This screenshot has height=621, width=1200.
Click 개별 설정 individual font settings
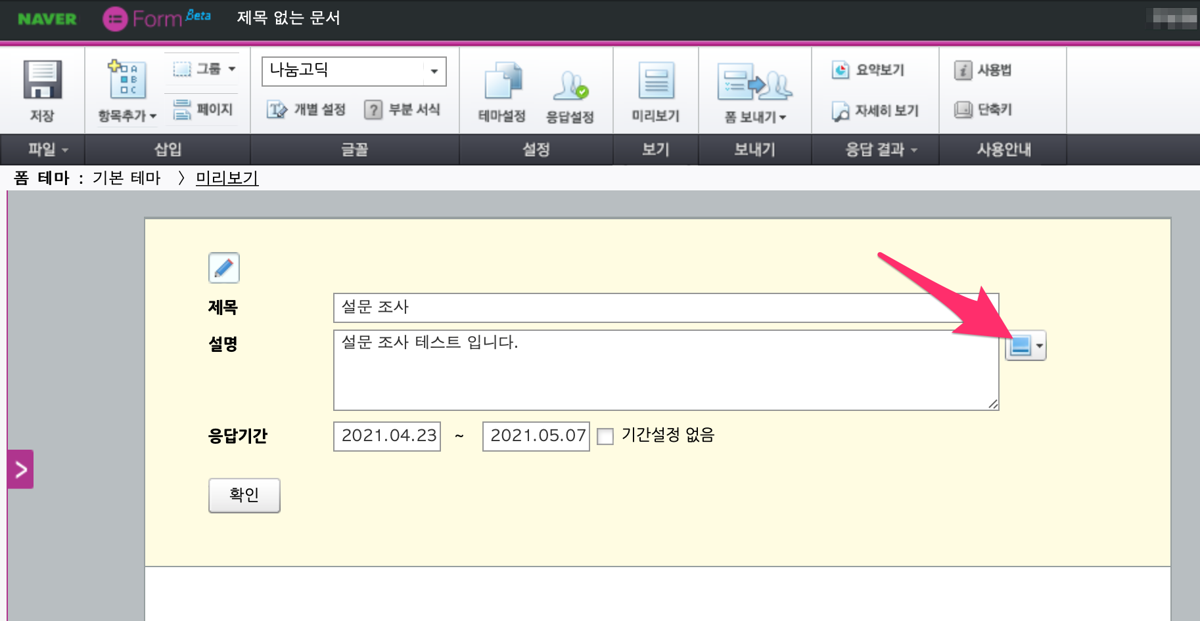click(x=306, y=110)
